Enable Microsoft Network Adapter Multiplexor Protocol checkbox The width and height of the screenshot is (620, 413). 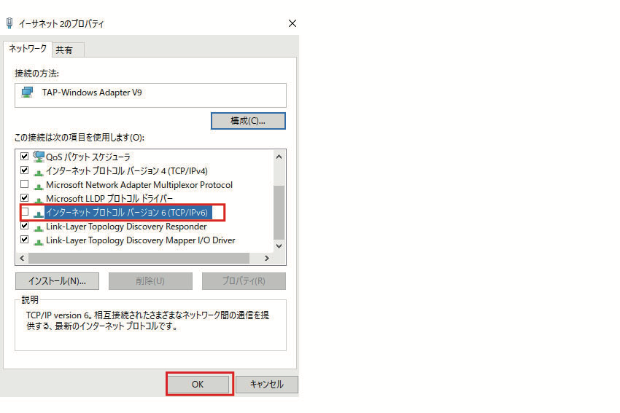(x=25, y=184)
